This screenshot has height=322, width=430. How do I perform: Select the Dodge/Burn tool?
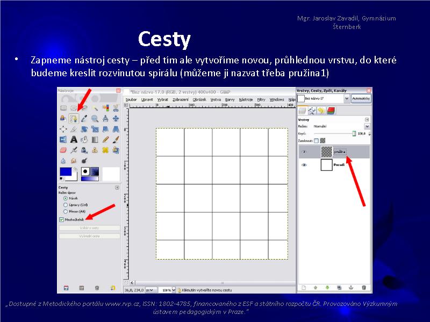[x=84, y=160]
